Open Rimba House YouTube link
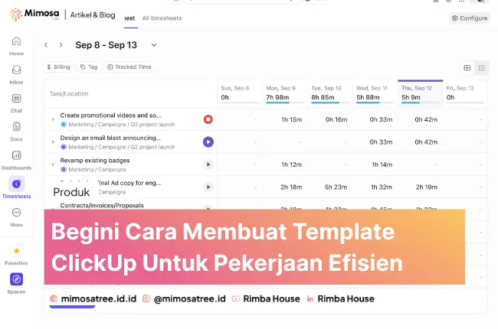This screenshot has height=329, width=498. coord(271,298)
